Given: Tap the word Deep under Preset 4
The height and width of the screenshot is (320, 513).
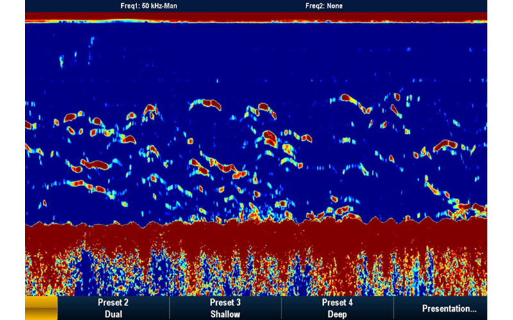Looking at the screenshot, I should point(337,314).
